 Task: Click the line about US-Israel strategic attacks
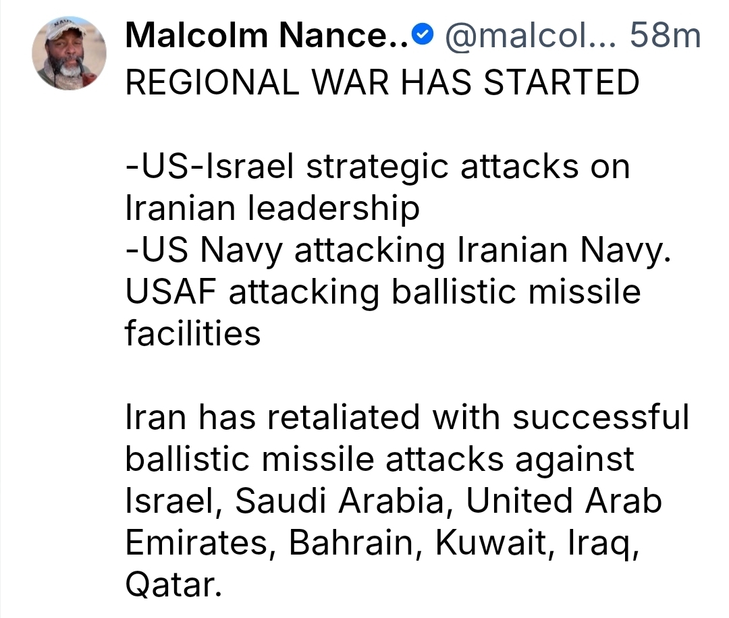[377, 167]
